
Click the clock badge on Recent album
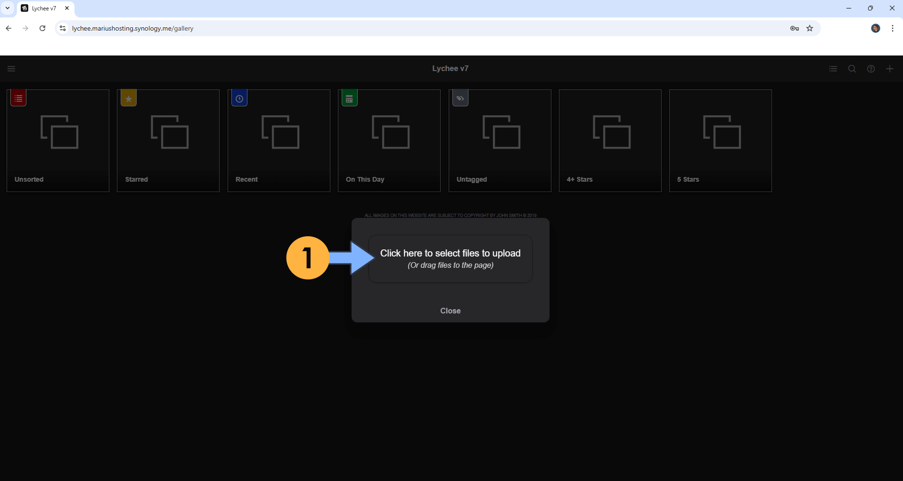pyautogui.click(x=239, y=98)
